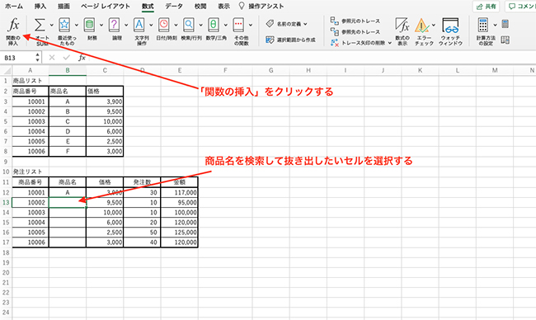Open the ウォッチウィンドウ watch window
Screen dimensions: 536x320
click(450, 31)
